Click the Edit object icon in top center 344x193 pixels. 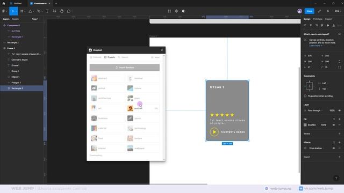[169, 11]
